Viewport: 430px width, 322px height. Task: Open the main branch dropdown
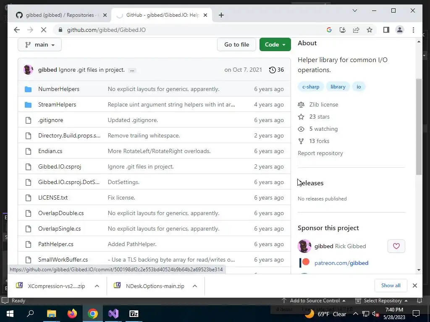click(x=40, y=44)
